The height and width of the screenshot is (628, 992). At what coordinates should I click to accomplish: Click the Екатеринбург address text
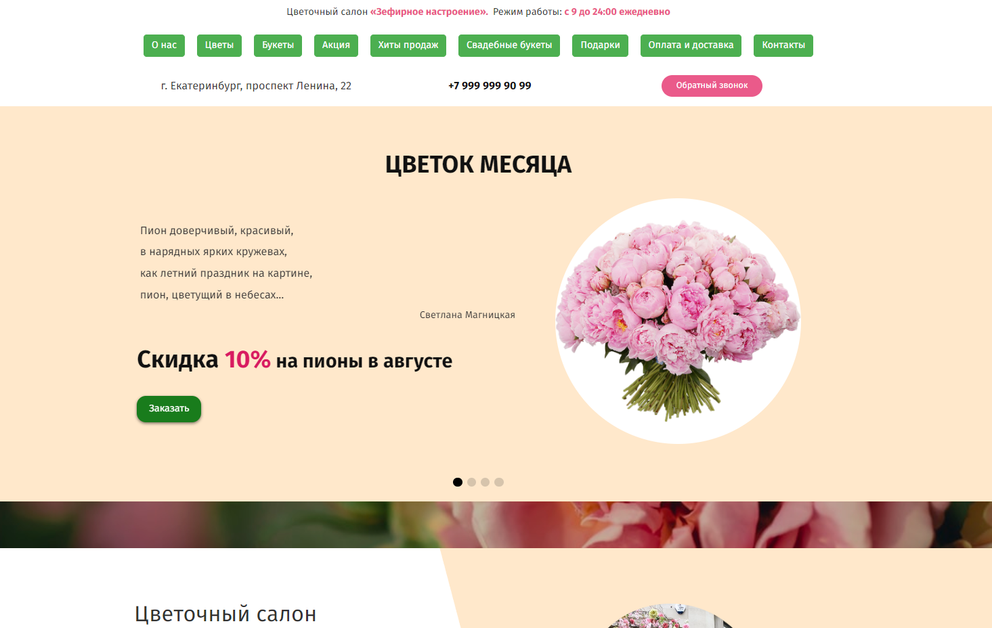(x=256, y=86)
